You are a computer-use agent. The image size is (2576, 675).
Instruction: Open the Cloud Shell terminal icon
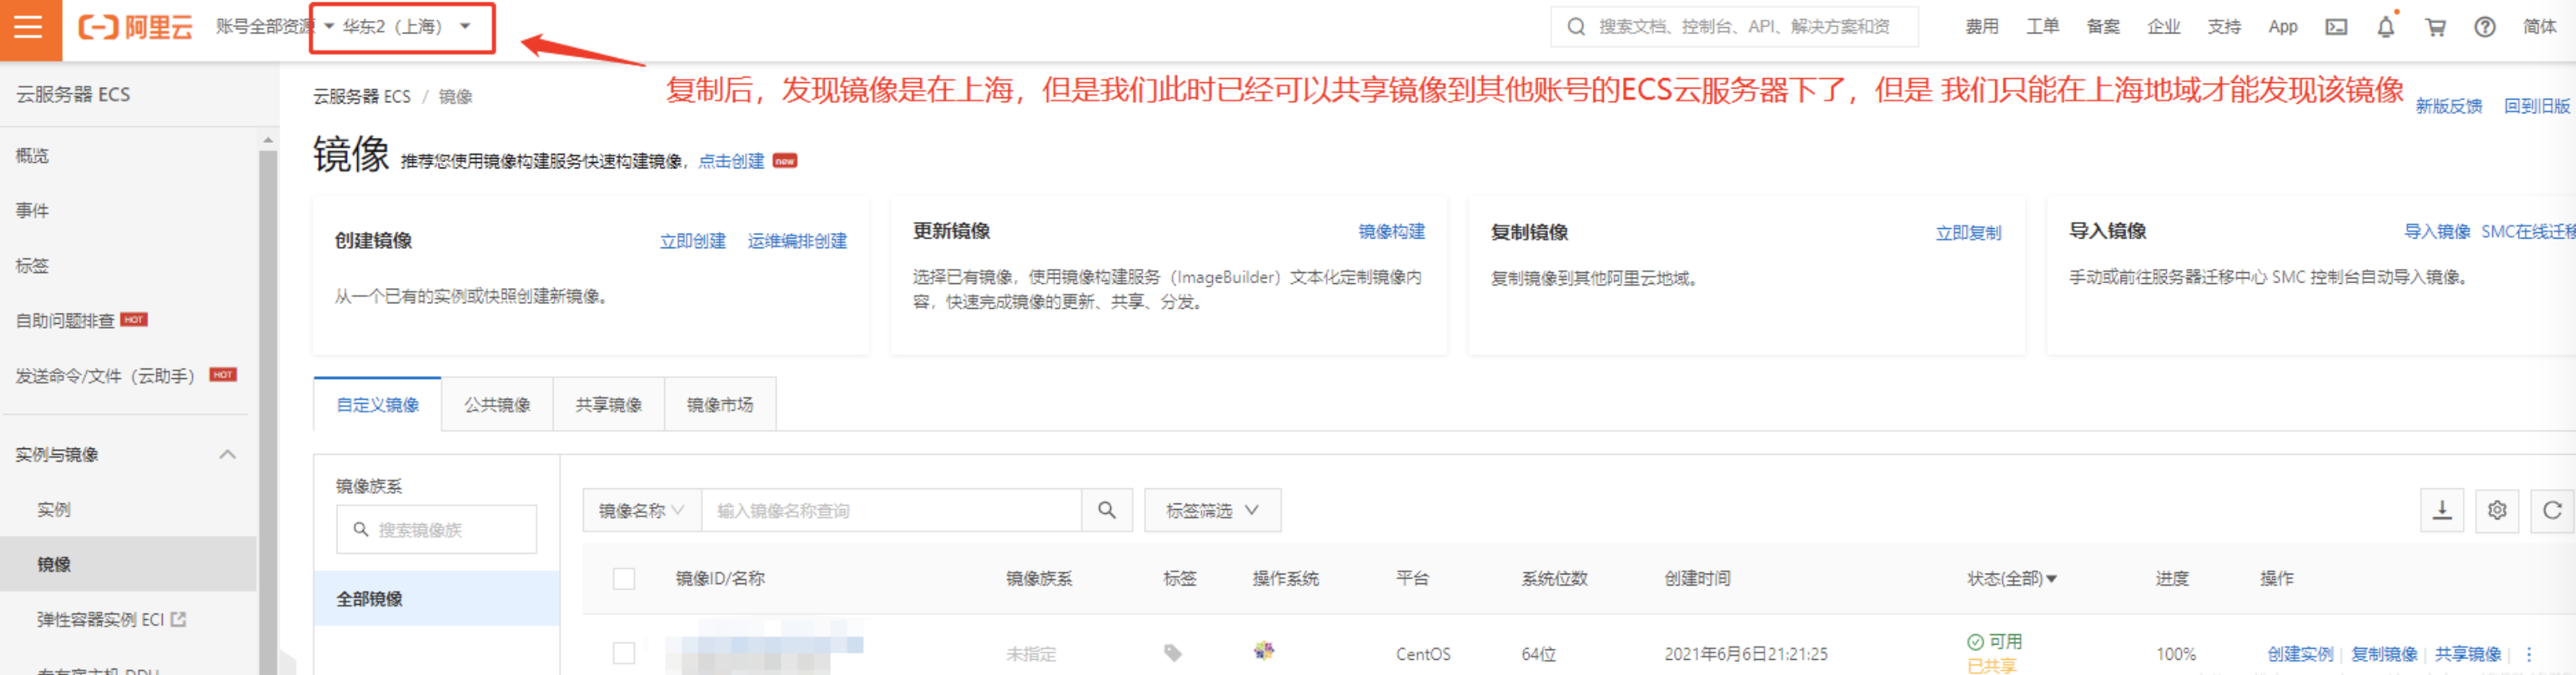click(2336, 27)
